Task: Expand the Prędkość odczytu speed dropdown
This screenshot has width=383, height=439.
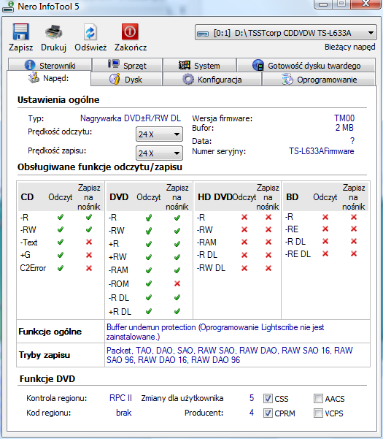Action: tap(159, 134)
